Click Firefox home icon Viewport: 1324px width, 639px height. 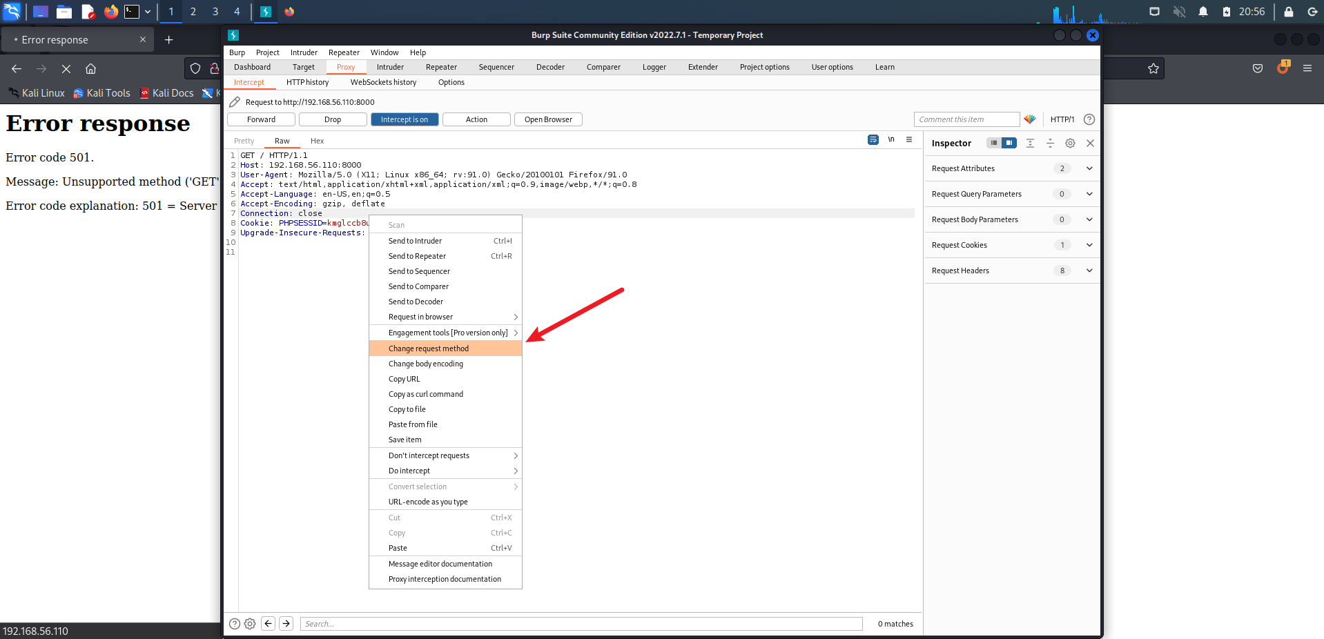click(x=90, y=68)
